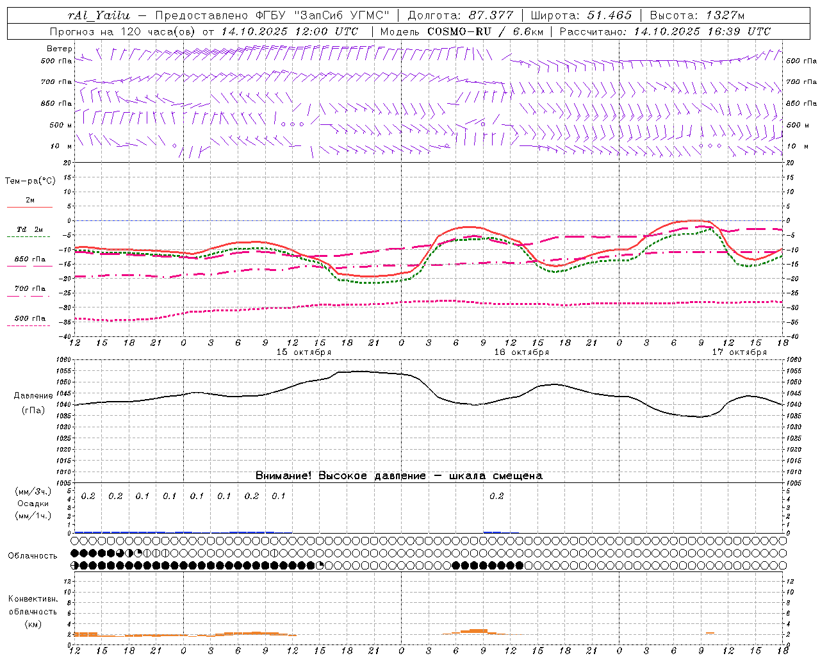
Task: Click the Осадки precipitation label
Action: point(33,504)
